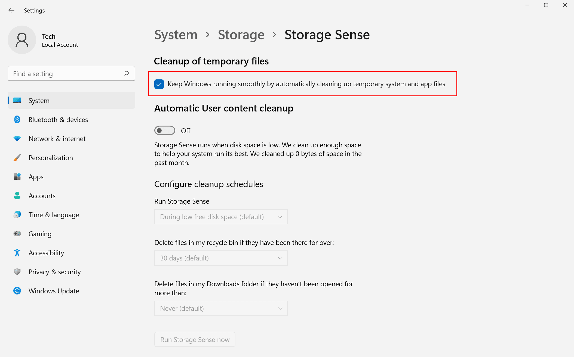
Task: Change recycle bin deletion from 30 days
Action: pos(220,258)
